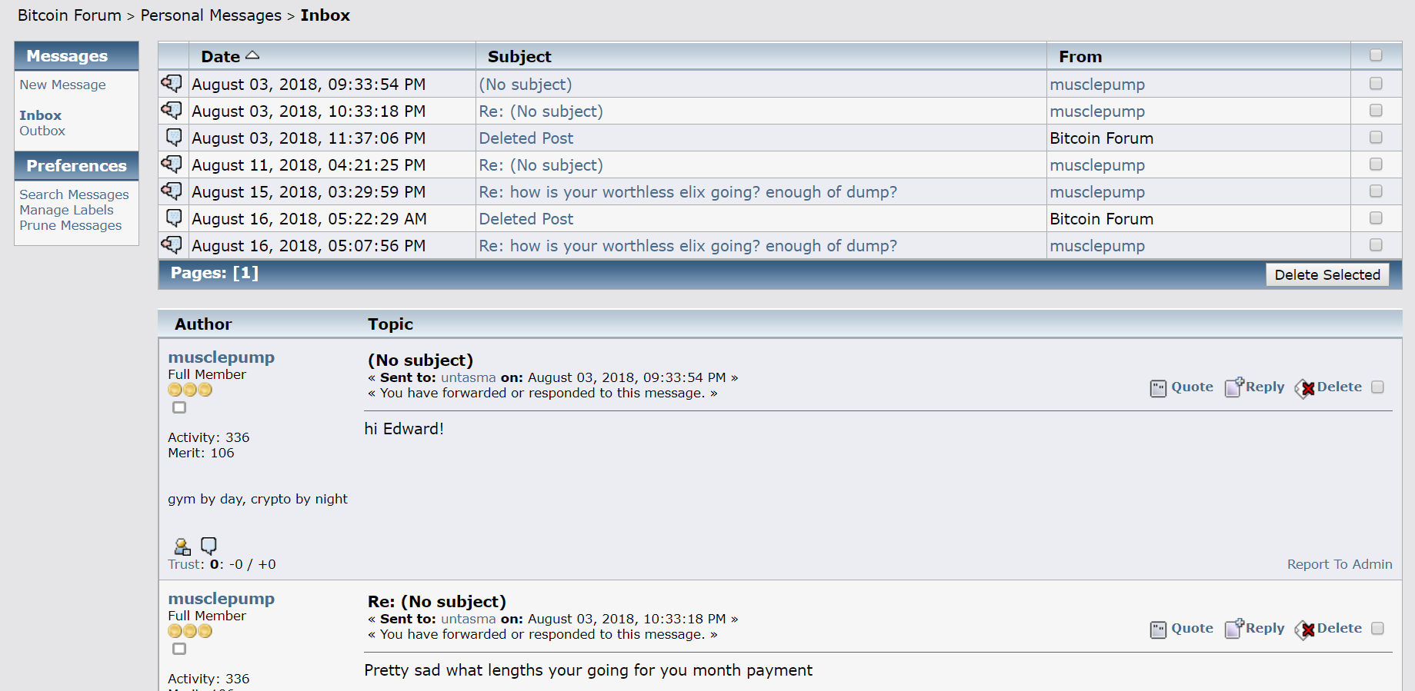Click the Quote icon on second message

click(x=1158, y=630)
